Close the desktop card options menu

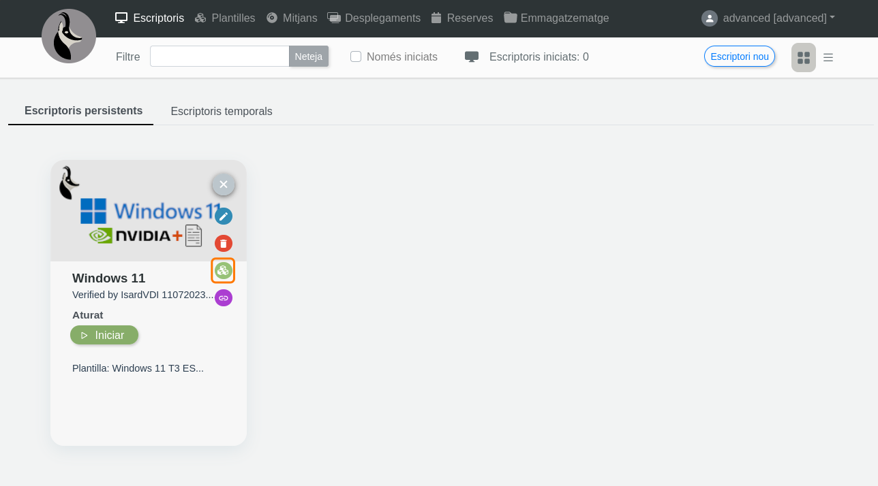point(224,184)
